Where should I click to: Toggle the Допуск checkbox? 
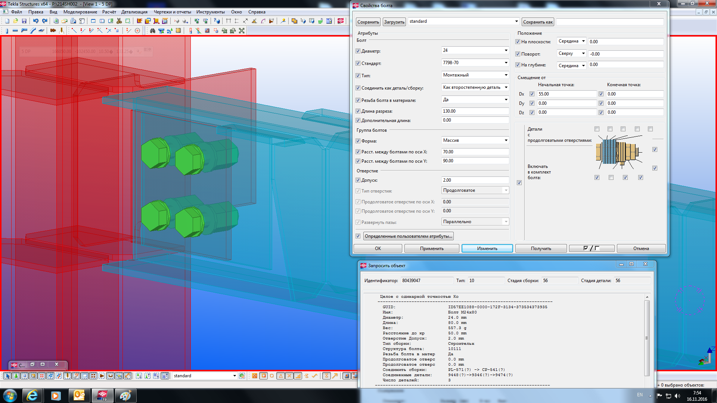(358, 180)
